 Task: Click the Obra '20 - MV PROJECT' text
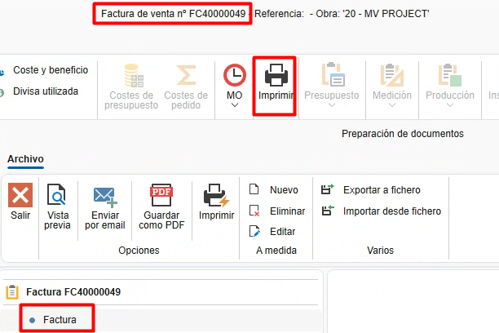373,14
